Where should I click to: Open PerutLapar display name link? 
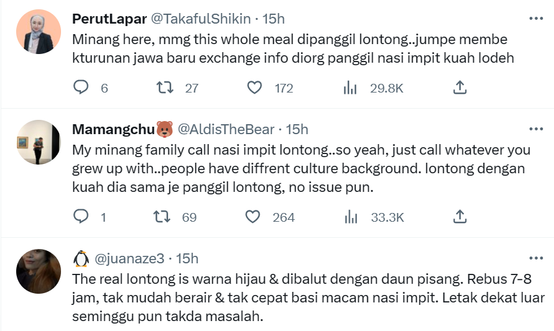pyautogui.click(x=108, y=19)
